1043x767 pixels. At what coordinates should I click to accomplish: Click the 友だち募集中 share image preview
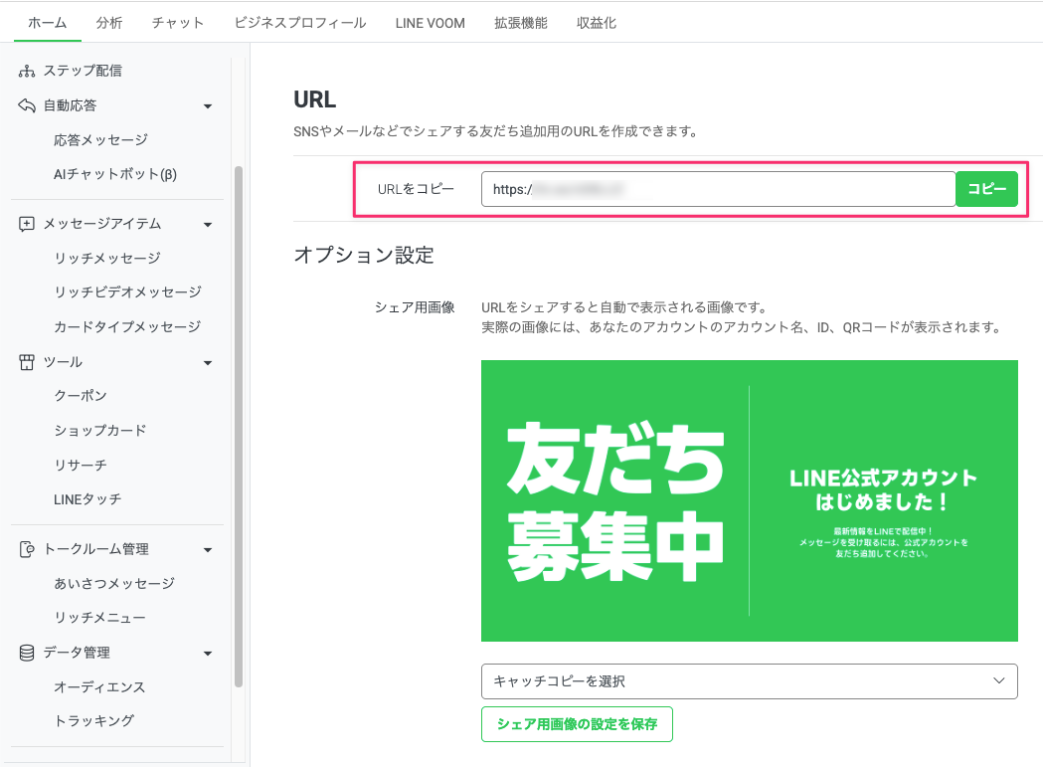[x=749, y=500]
